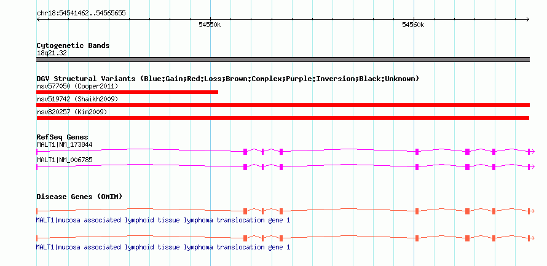The image size is (547, 266).
Task: Click the left arrow end of the ruler
Action: (38, 19)
